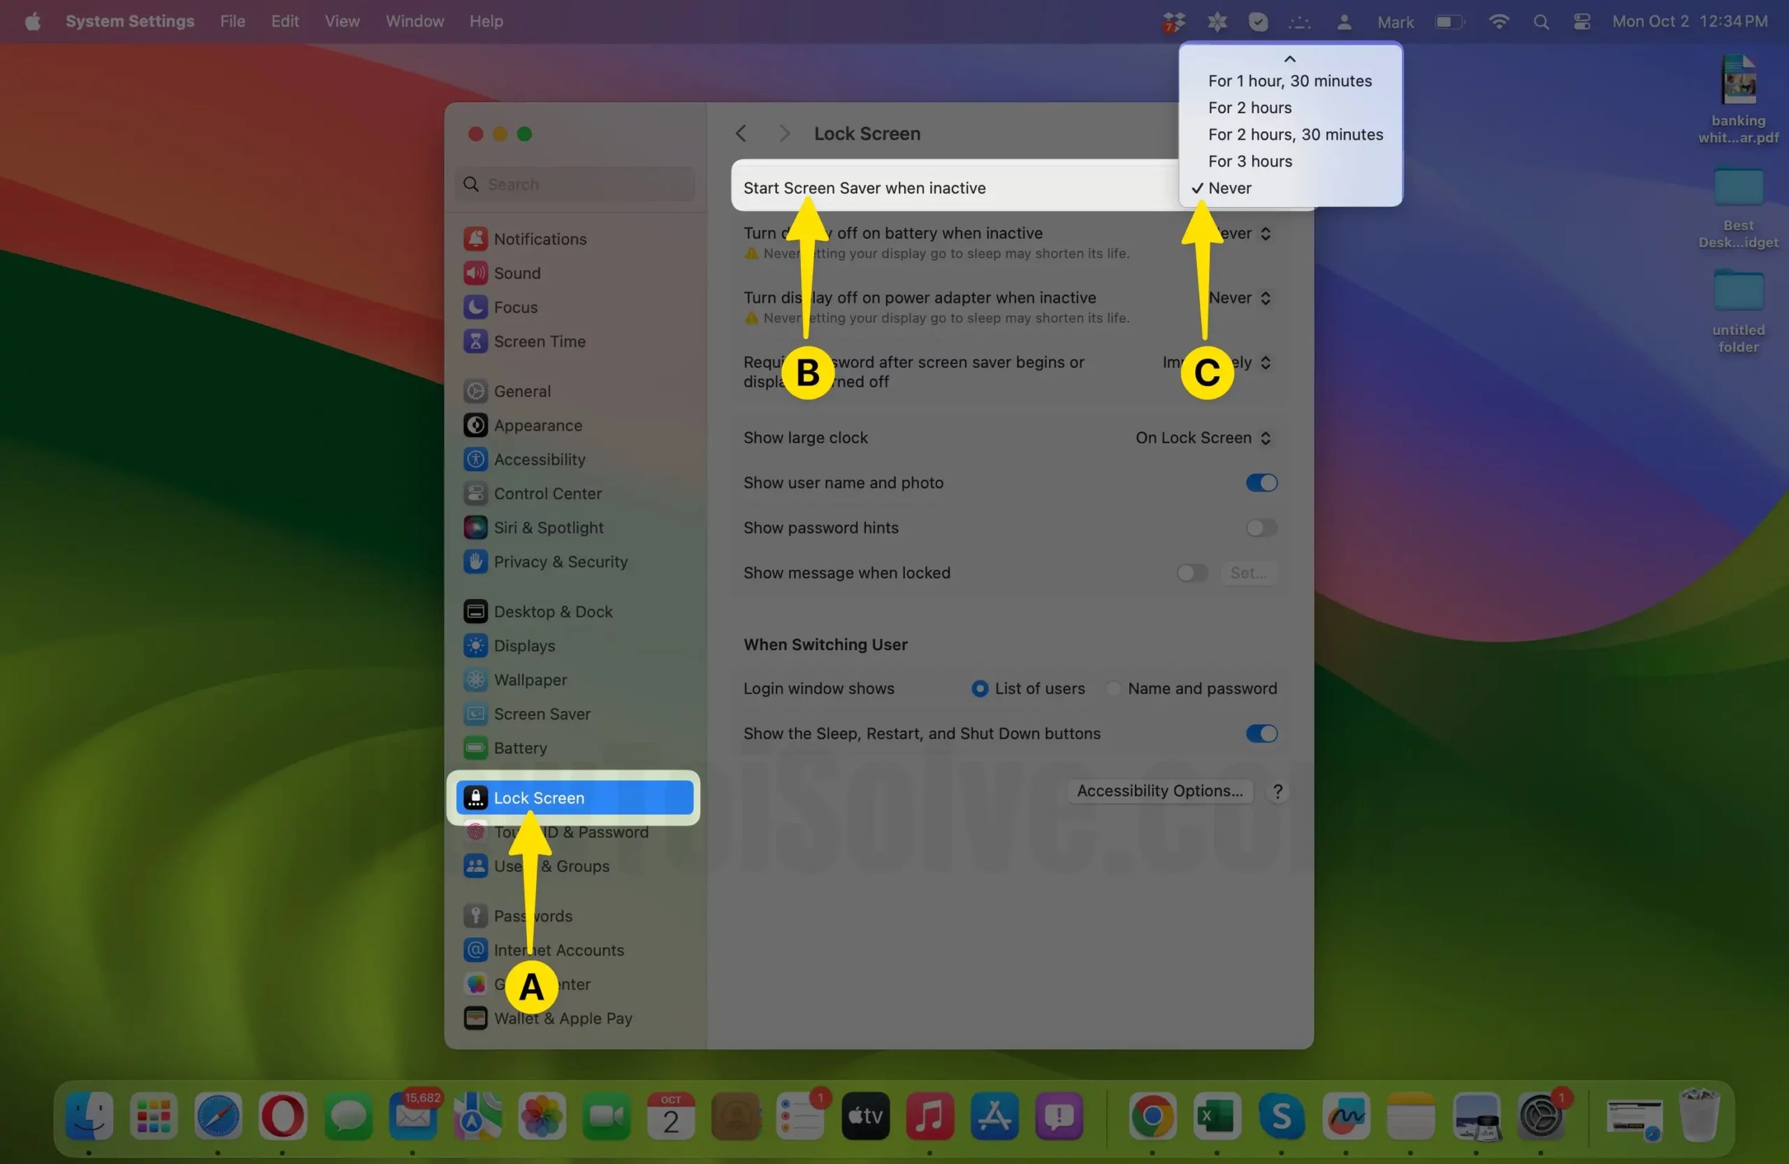Screen dimensions: 1789x1164
Task: Select Privacy & Security in sidebar
Action: coord(561,561)
